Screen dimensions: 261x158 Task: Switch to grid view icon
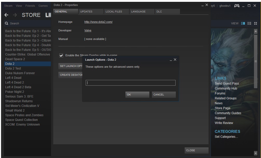256,23
